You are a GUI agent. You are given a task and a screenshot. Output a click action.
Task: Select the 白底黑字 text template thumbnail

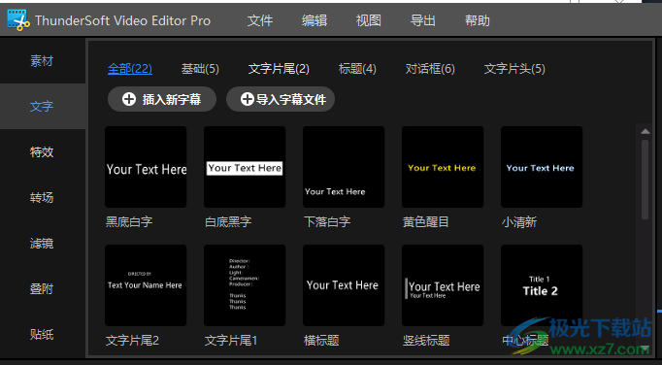(245, 167)
